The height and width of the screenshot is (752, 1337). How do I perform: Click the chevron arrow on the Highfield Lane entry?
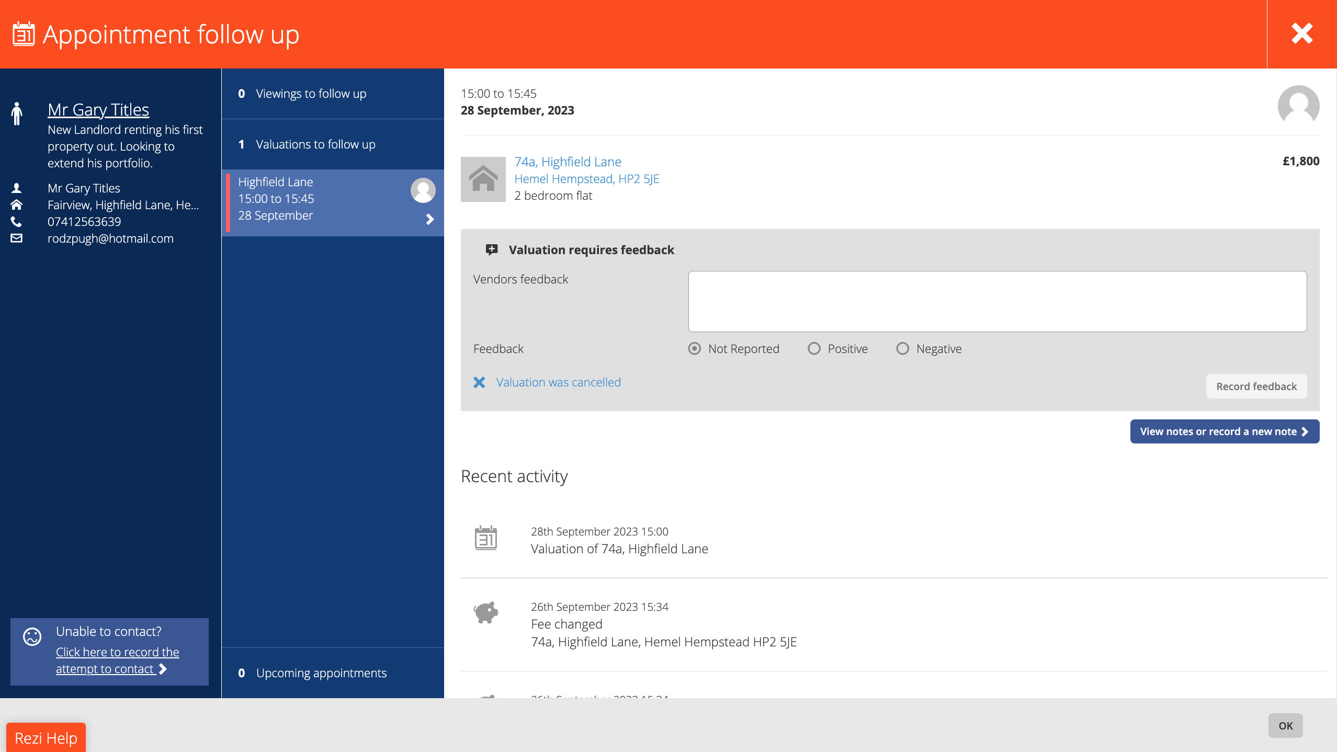[430, 219]
